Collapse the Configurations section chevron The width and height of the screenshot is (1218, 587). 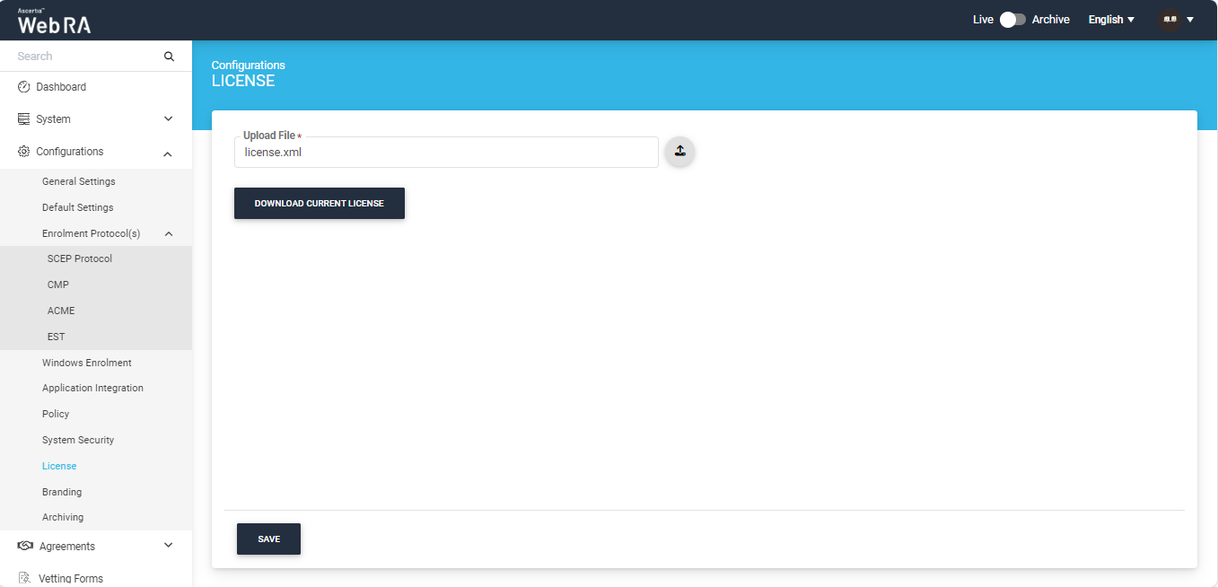(168, 154)
